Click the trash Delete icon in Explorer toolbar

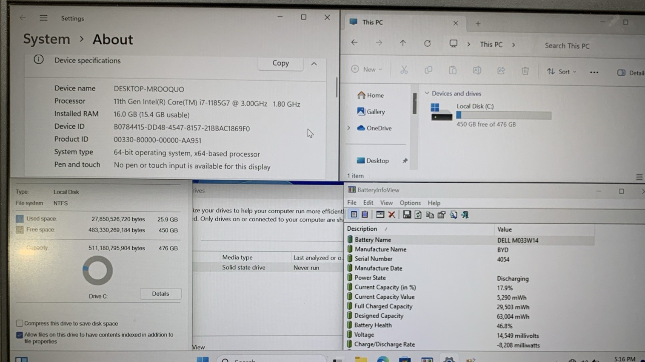(x=525, y=71)
